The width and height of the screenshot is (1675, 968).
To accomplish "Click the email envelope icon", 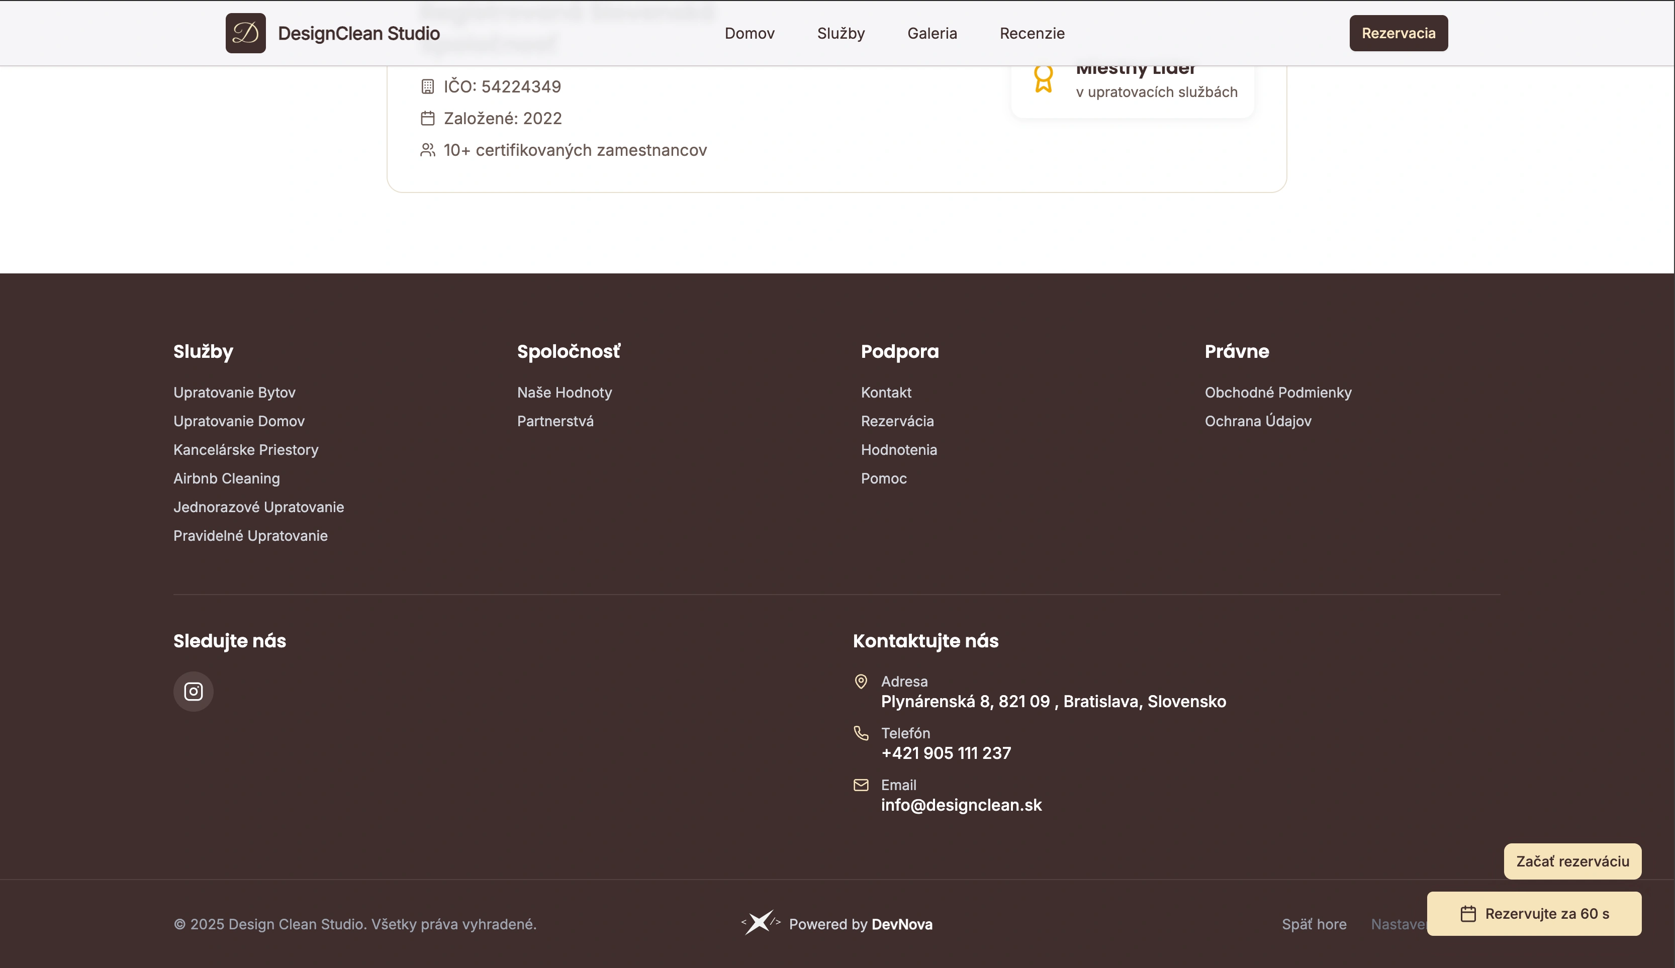I will 861,785.
